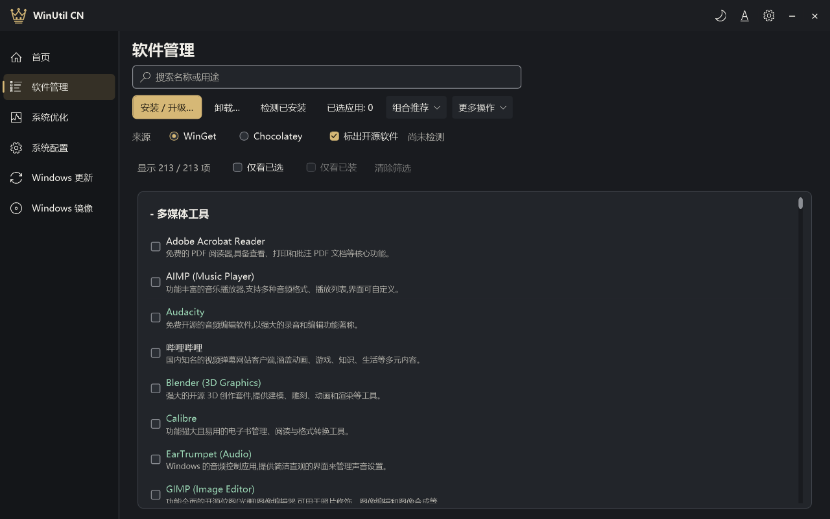Check 哔哩哔哩 checkbox

pyautogui.click(x=156, y=353)
